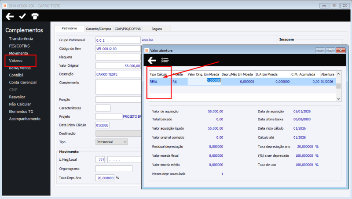Open the Contábil sidebar item

tap(16, 75)
